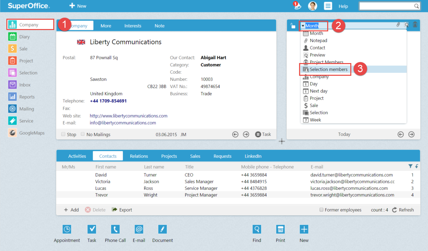Click the Task button in the company card footer

coord(263,134)
